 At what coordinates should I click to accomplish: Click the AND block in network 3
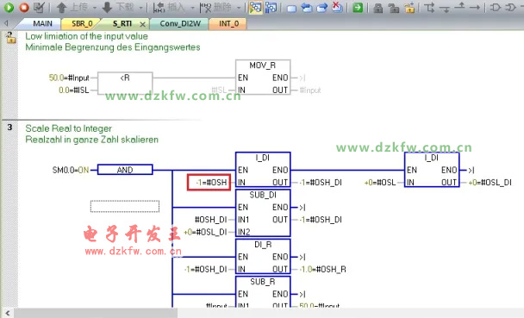(125, 170)
